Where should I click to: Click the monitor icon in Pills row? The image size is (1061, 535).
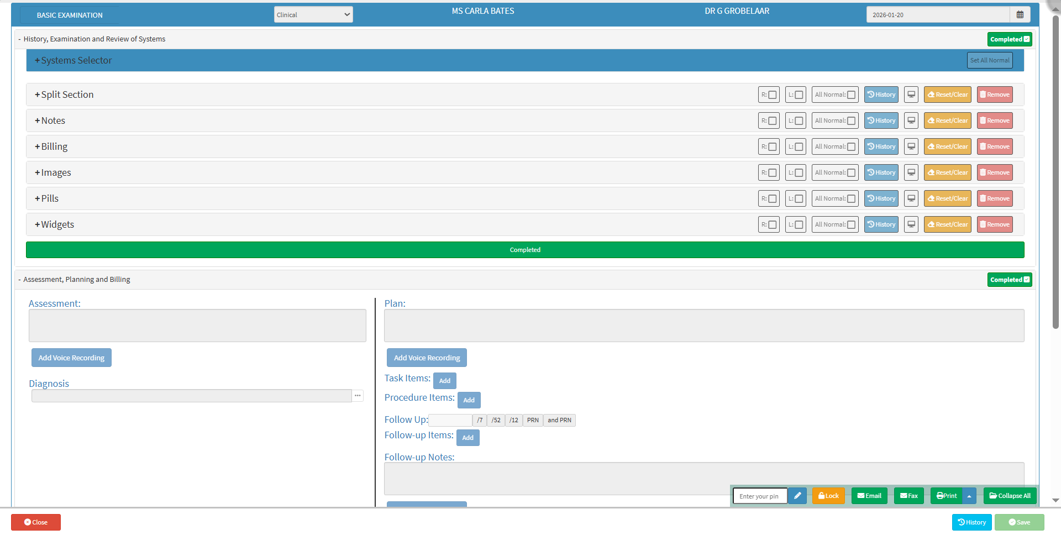coord(911,198)
